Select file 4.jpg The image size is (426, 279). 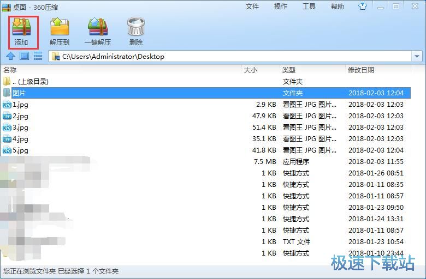click(x=20, y=139)
